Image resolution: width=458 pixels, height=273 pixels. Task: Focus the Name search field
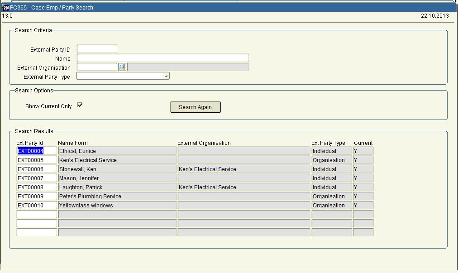162,58
